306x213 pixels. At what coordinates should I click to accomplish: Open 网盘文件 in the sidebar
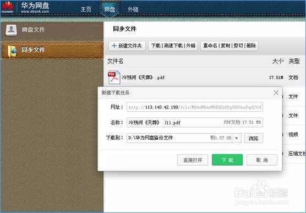[52, 30]
